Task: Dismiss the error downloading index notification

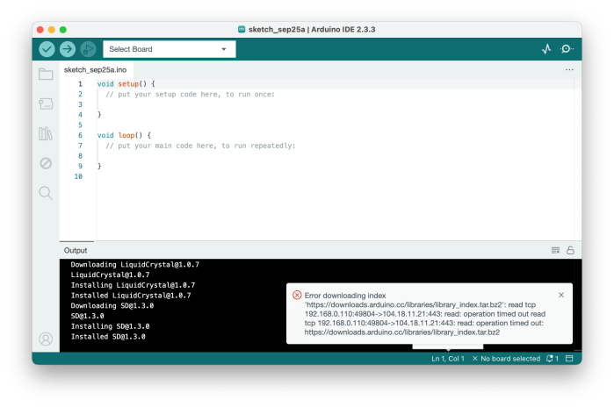Action: tap(561, 296)
